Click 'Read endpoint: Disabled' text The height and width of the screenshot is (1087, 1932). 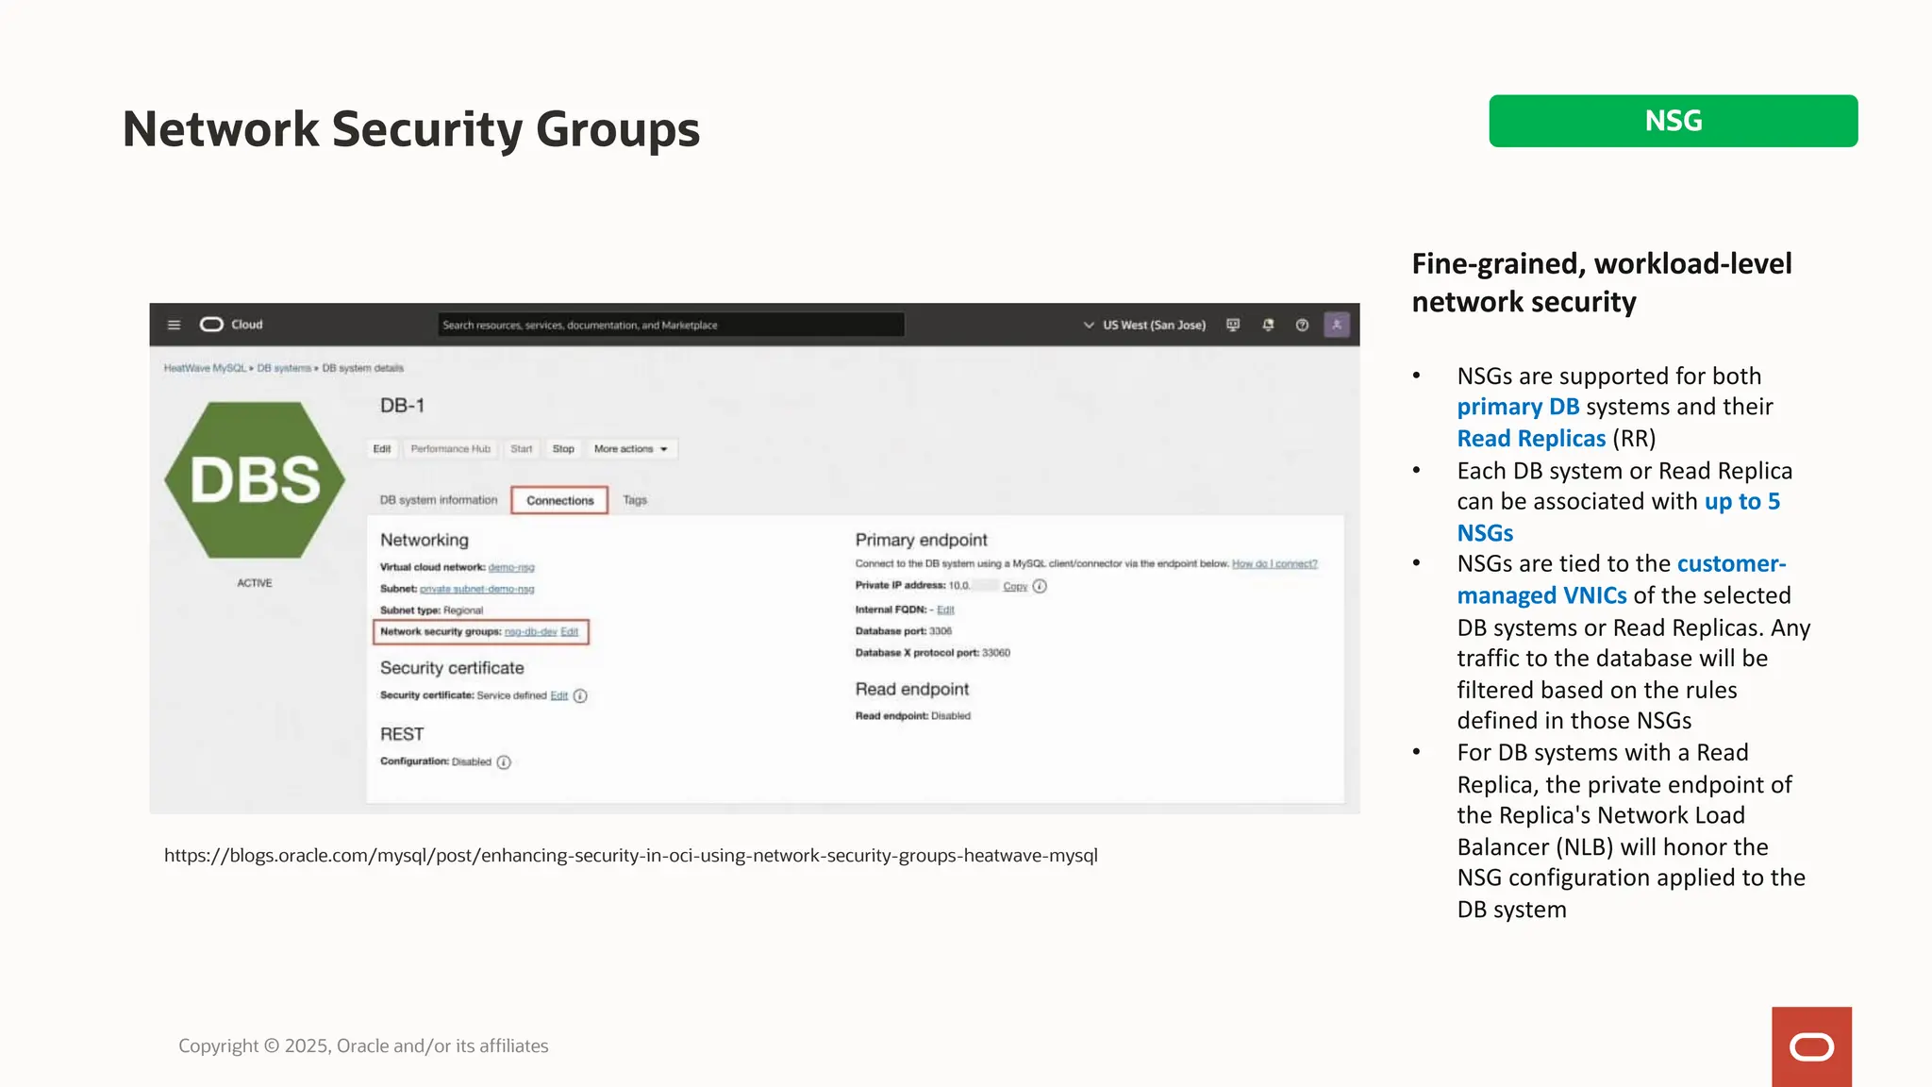pyautogui.click(x=912, y=716)
